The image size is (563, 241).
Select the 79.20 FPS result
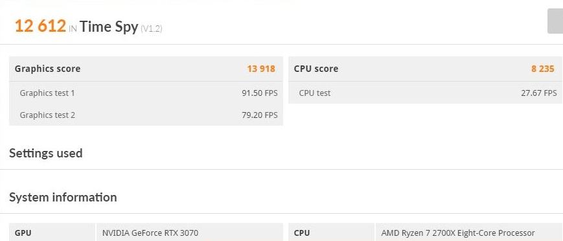(260, 115)
